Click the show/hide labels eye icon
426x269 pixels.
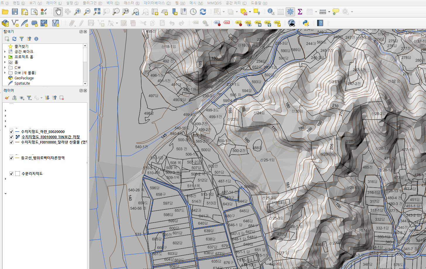(x=248, y=23)
